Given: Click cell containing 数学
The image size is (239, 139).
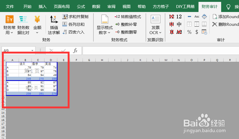Looking at the screenshot, I should [38, 64].
